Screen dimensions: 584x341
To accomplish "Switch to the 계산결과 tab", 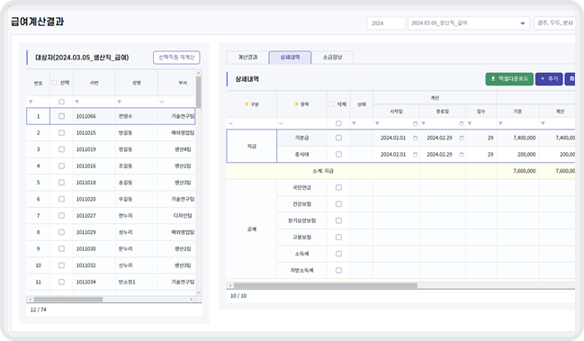I will [247, 58].
